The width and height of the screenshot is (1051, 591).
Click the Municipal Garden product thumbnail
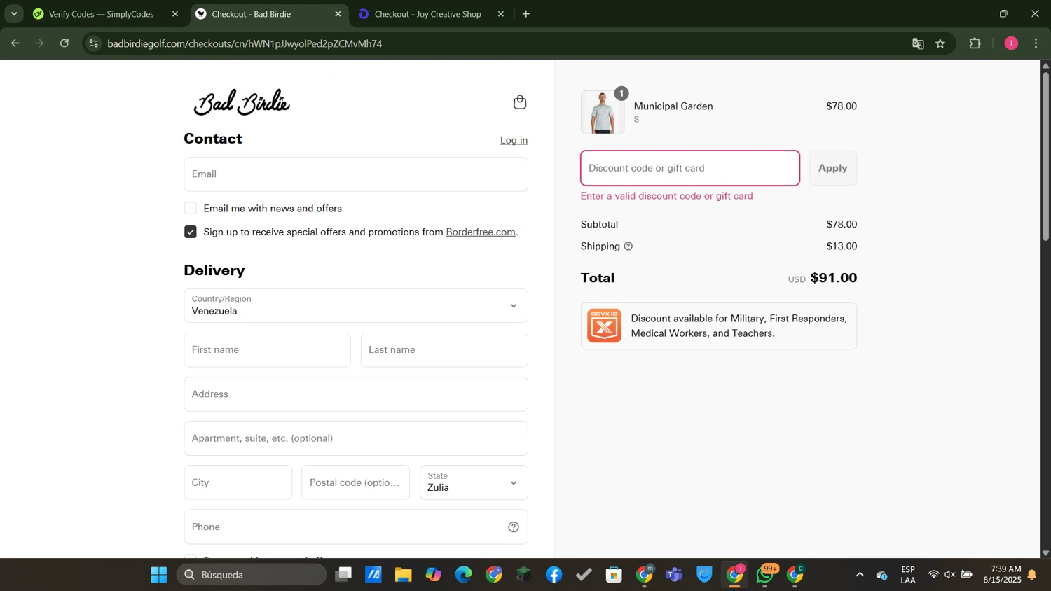[603, 112]
